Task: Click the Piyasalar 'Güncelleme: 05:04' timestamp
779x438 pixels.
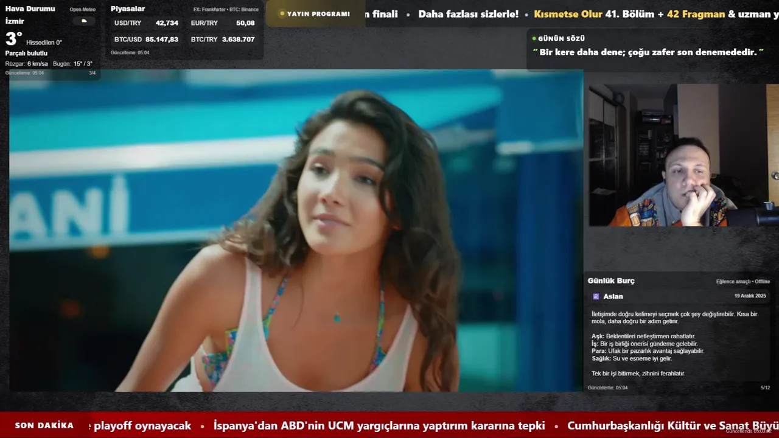Action: click(130, 52)
